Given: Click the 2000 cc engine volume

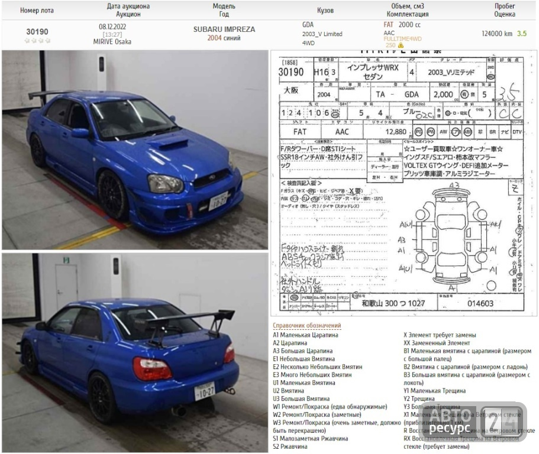Looking at the screenshot, I should (409, 25).
